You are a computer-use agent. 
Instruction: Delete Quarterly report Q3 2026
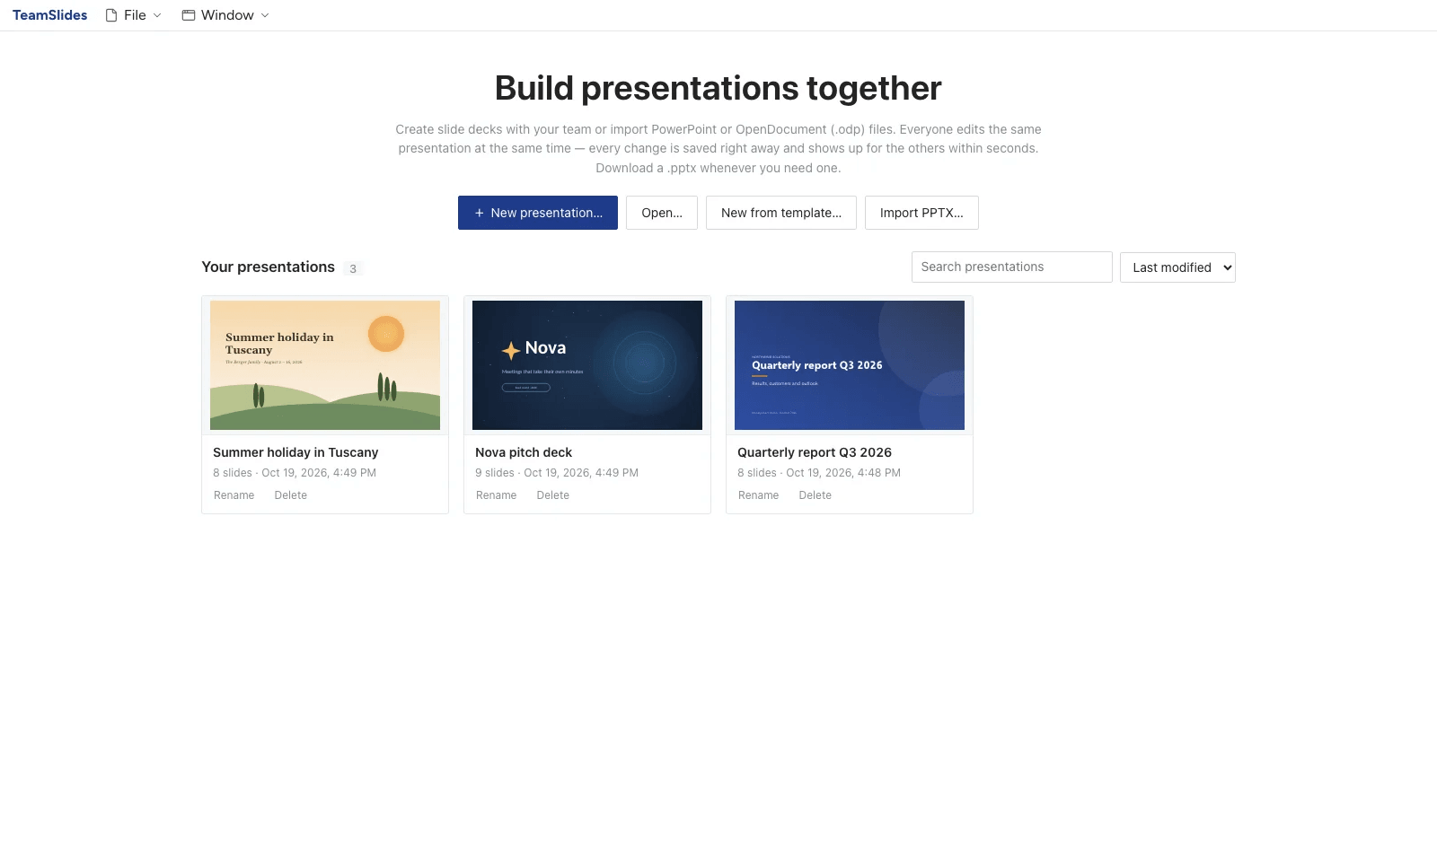[x=815, y=495]
